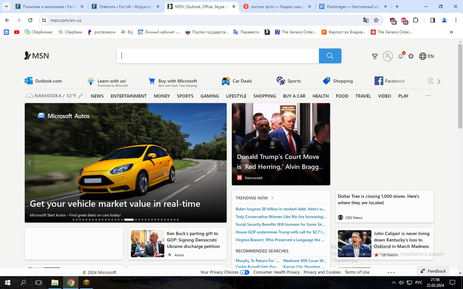Open Chrome profile avatar
The height and width of the screenshot is (289, 463).
[444, 20]
